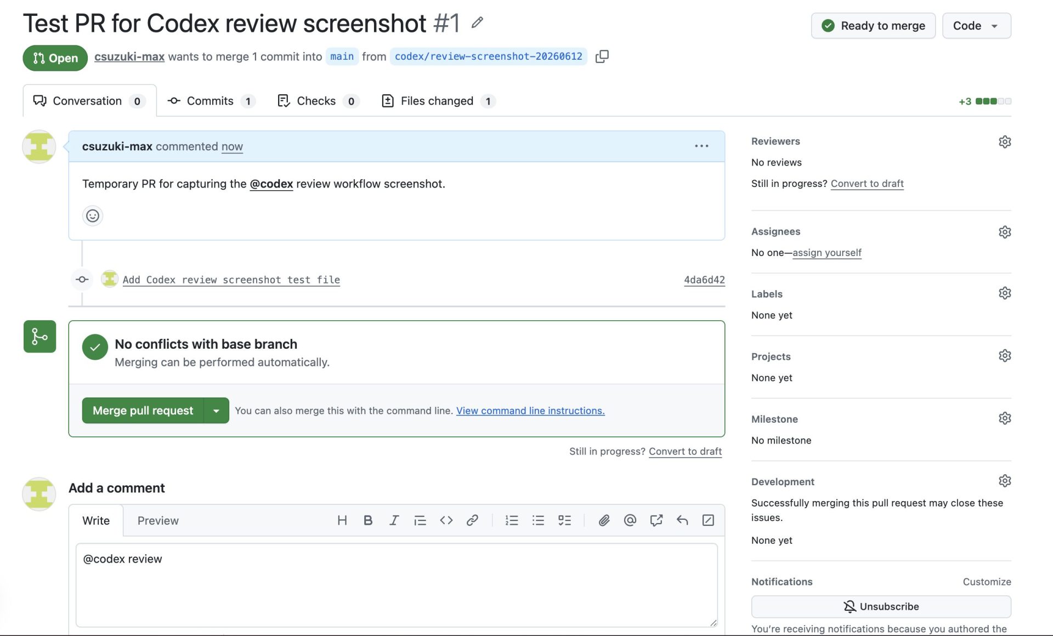Image resolution: width=1053 pixels, height=636 pixels.
Task: Open the comment options ellipsis menu
Action: click(x=701, y=146)
